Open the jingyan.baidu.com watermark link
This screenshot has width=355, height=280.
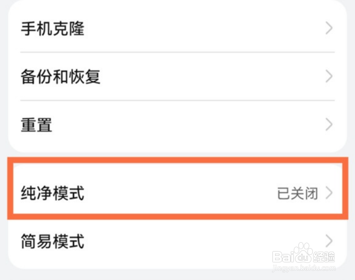(x=303, y=268)
